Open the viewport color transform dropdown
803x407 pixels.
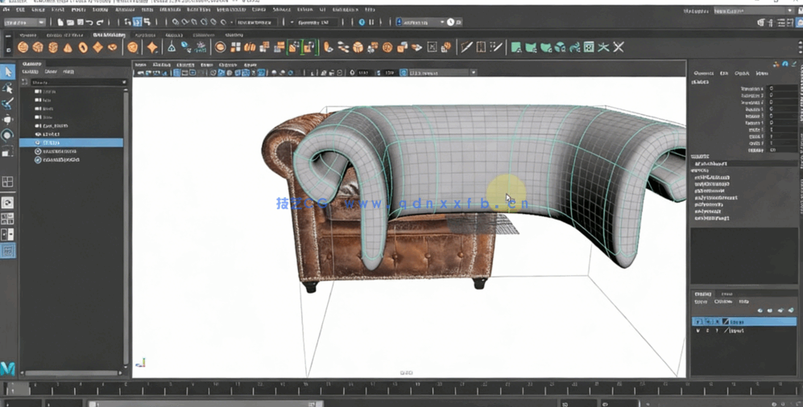[x=444, y=72]
